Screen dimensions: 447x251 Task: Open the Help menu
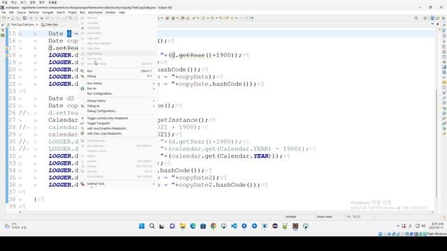[122, 13]
